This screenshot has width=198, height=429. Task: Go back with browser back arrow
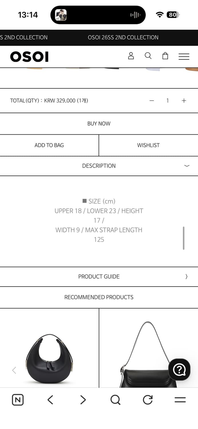pyautogui.click(x=50, y=400)
